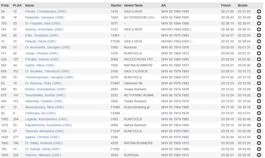Expand row of Stavrou, Aristofanis with plus
The height and width of the screenshot is (158, 265).
tap(259, 30)
